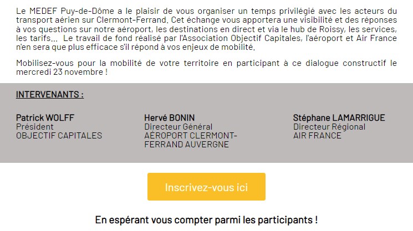This screenshot has height=231, width=413.
Task: Select the INTERVENANTS heading
Action: 50,95
